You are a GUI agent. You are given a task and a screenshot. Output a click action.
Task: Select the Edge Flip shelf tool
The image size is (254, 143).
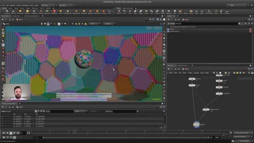point(90,12)
